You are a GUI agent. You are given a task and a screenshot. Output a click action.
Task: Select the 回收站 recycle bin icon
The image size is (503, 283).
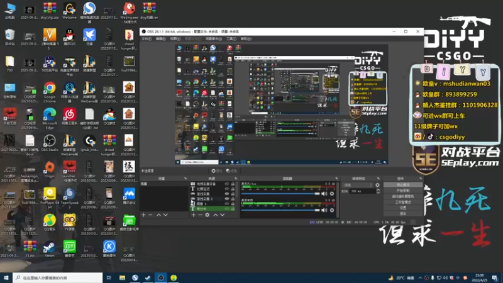(9, 37)
